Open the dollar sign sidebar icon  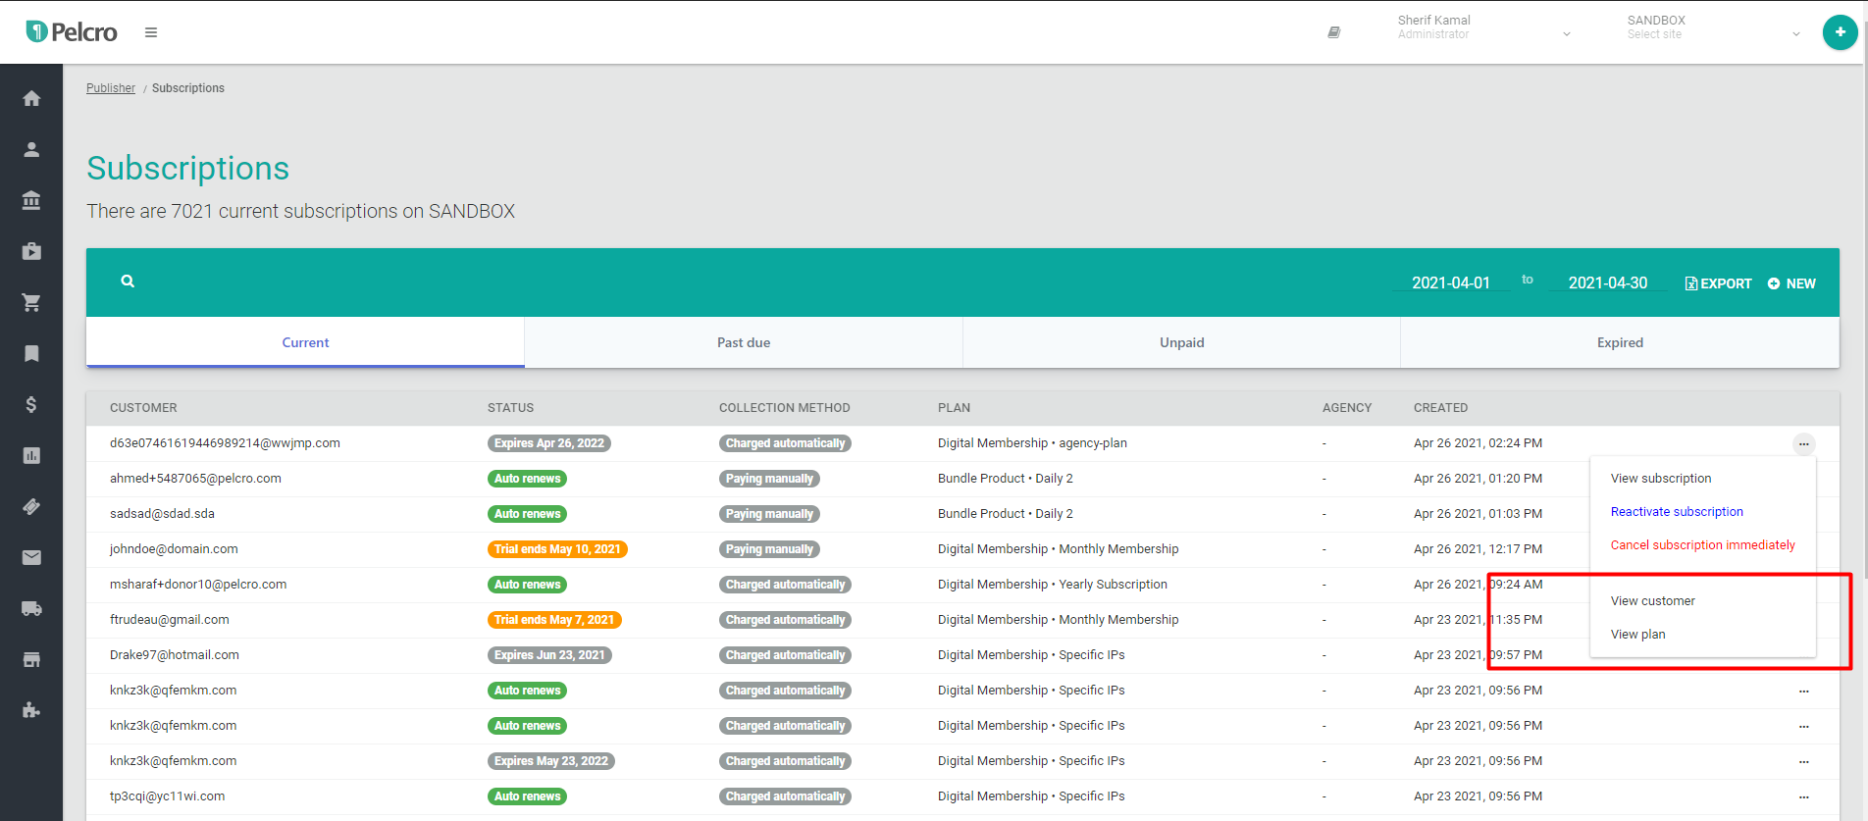coord(31,404)
